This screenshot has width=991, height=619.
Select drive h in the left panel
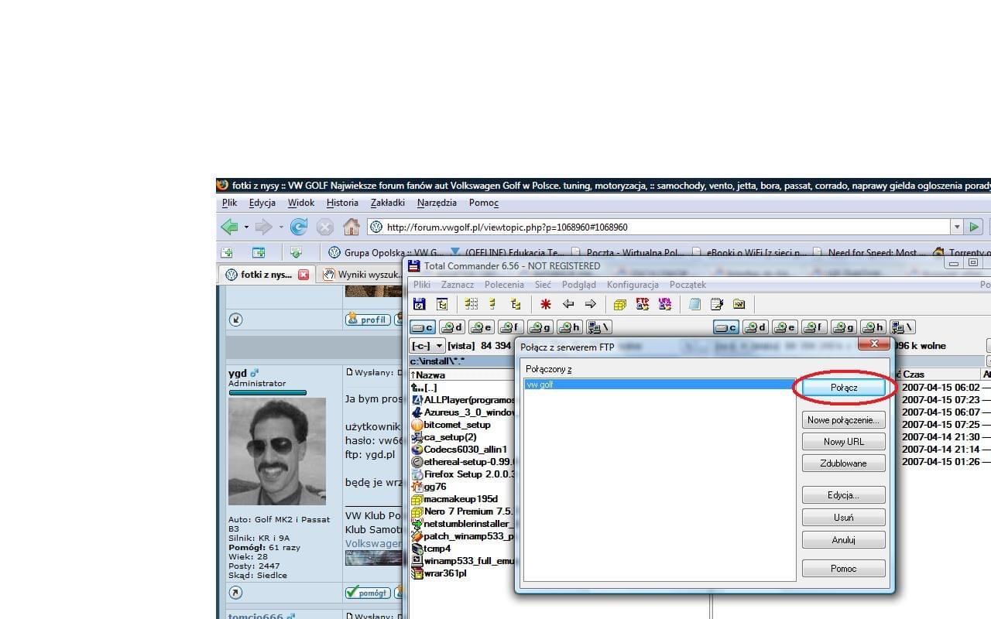click(x=570, y=327)
